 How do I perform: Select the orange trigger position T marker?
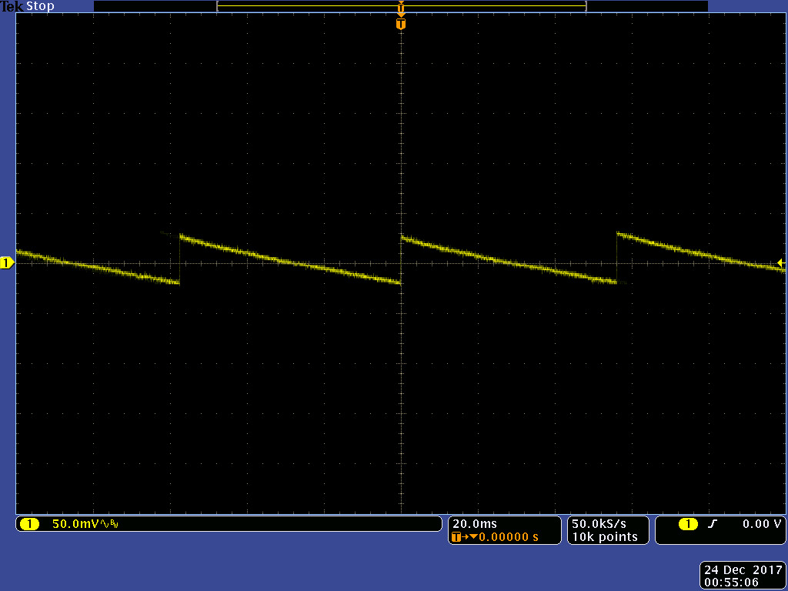point(400,24)
